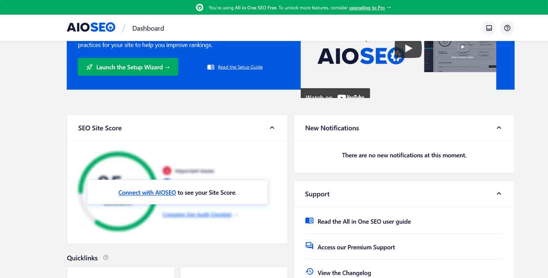Screen dimensions: 548x278
Task: Launch the Setup Wizard
Action: coord(128,67)
